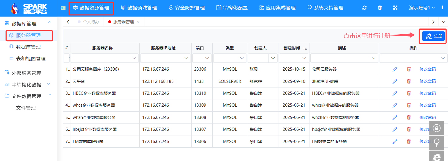
Task: Open the 描述 filter dropdown
Action: pyautogui.click(x=374, y=58)
